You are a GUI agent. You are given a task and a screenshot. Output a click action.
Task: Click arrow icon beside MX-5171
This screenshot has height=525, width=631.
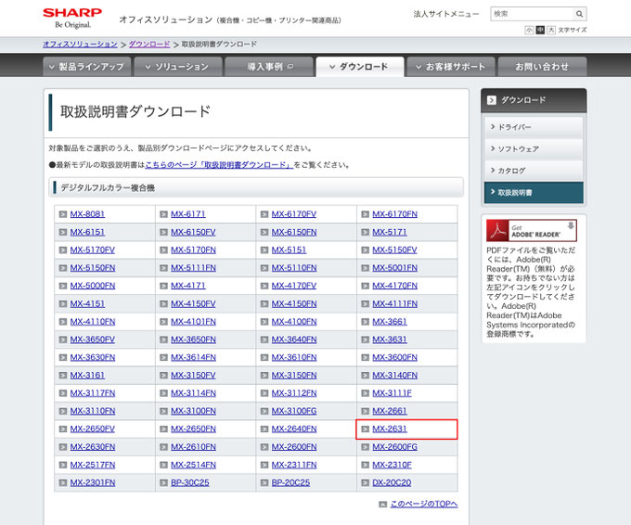[365, 232]
